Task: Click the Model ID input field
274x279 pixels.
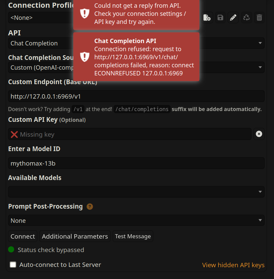Action: 136,163
